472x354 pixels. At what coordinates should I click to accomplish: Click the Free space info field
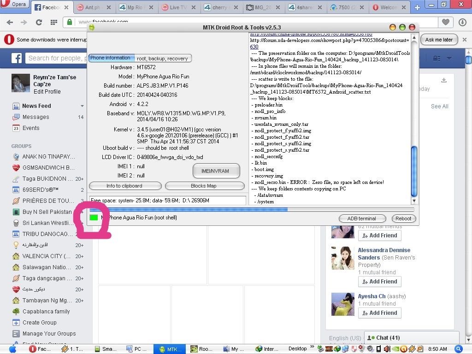[168, 201]
